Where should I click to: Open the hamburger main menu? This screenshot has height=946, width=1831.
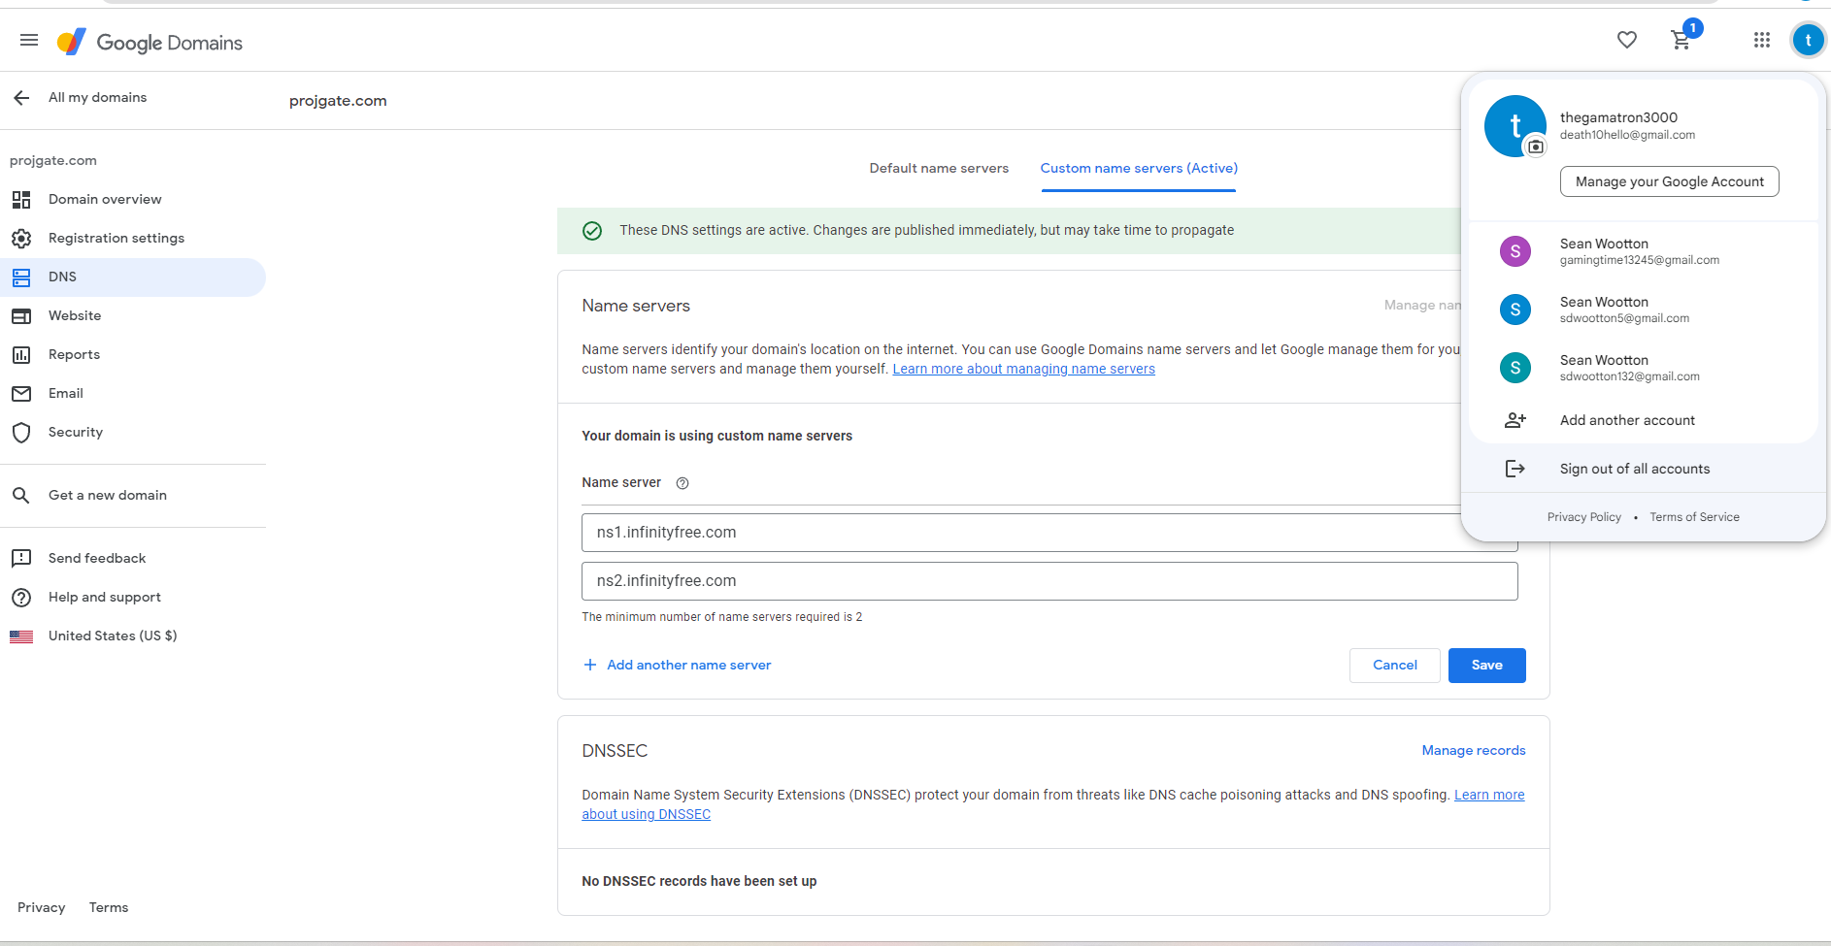pos(29,41)
